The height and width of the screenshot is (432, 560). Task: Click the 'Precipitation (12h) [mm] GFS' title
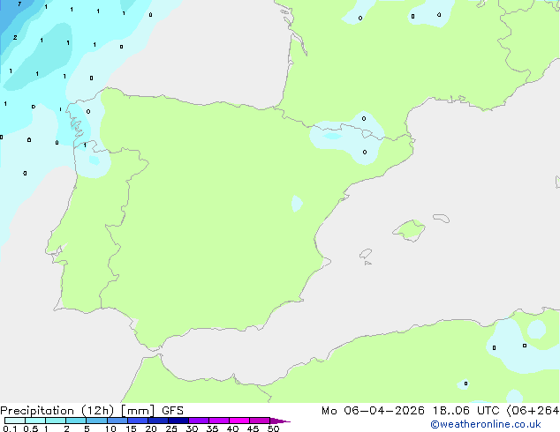coord(92,411)
